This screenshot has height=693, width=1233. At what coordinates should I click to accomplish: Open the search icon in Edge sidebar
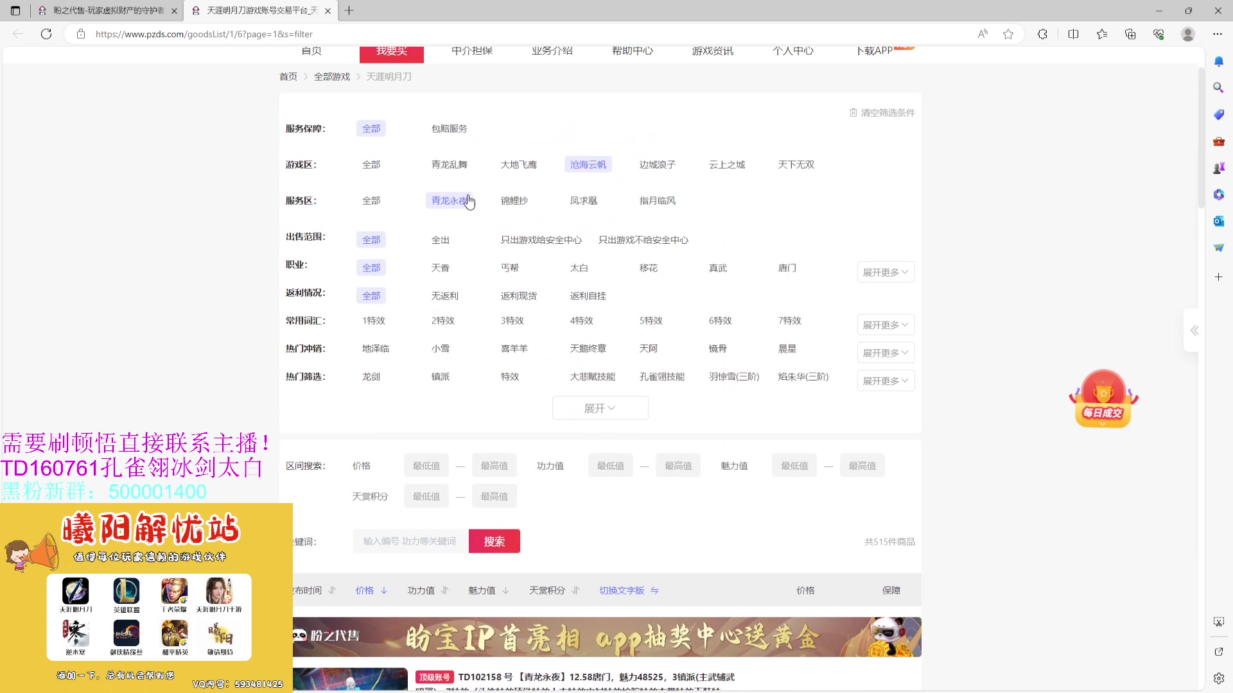[x=1218, y=88]
